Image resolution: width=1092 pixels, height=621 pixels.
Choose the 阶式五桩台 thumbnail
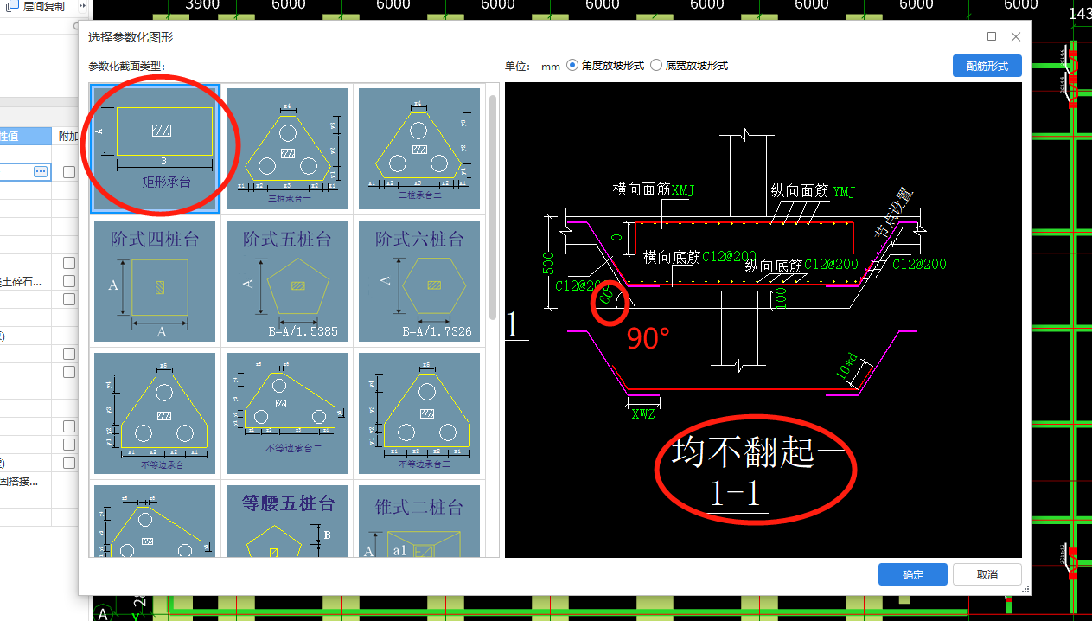[287, 281]
